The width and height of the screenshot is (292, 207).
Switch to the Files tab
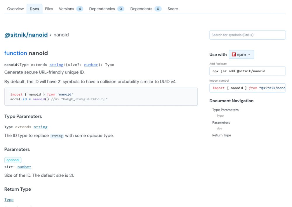[x=49, y=9]
